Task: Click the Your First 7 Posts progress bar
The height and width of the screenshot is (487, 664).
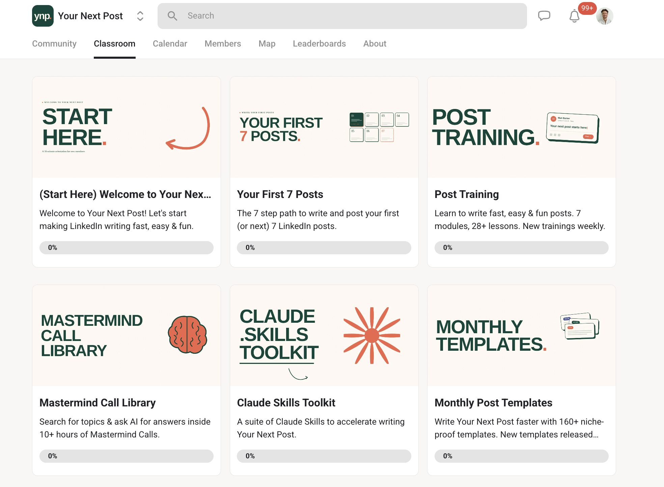Action: click(x=324, y=248)
